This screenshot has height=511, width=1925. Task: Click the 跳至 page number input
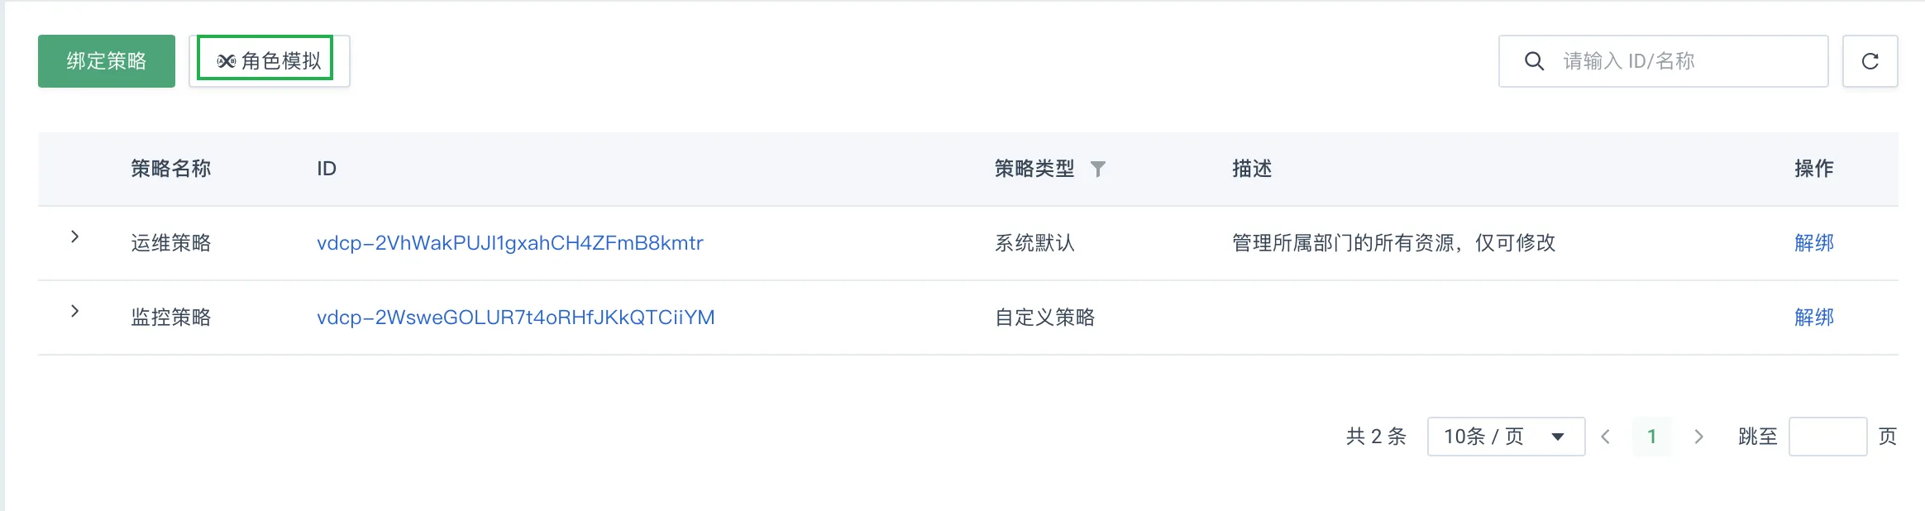click(x=1827, y=437)
